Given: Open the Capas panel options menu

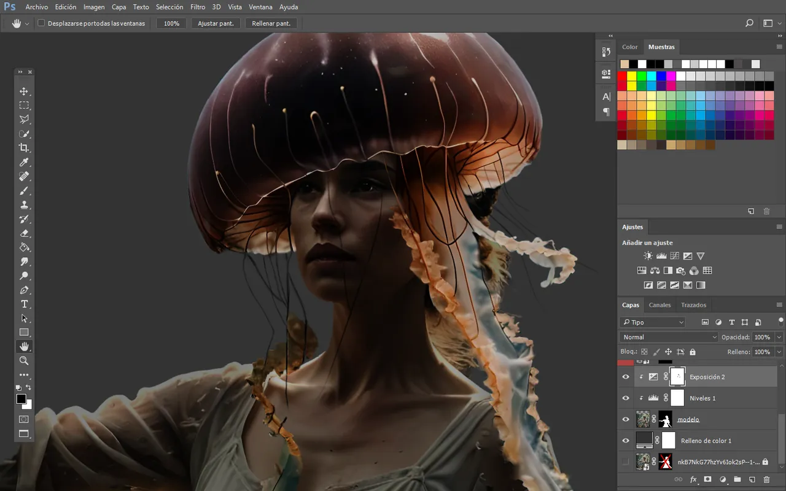Looking at the screenshot, I should click(779, 305).
